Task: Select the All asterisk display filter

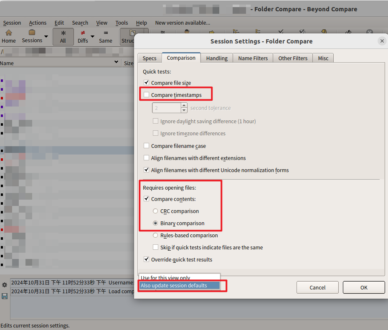Action: pos(63,33)
